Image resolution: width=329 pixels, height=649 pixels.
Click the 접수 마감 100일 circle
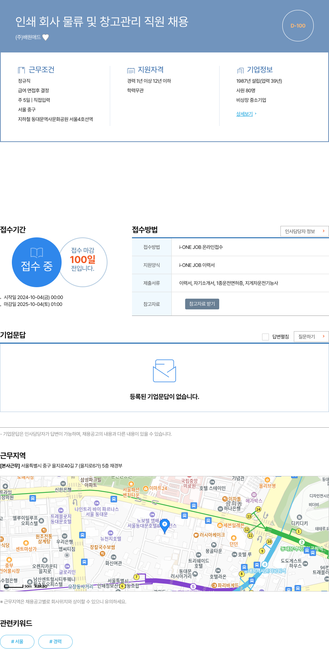point(83,262)
